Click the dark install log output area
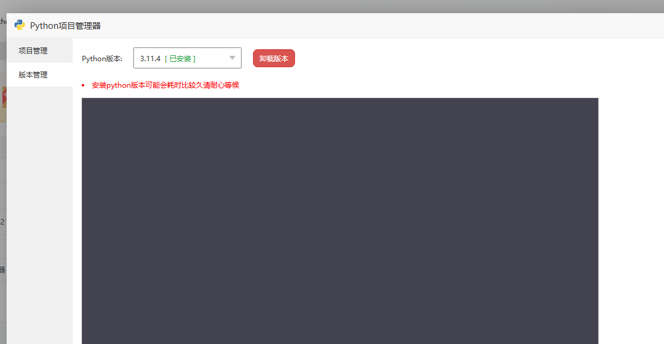This screenshot has height=344, width=664. coord(340,221)
